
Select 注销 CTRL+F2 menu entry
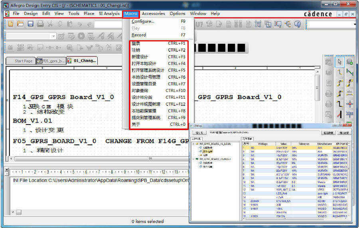click(x=158, y=50)
